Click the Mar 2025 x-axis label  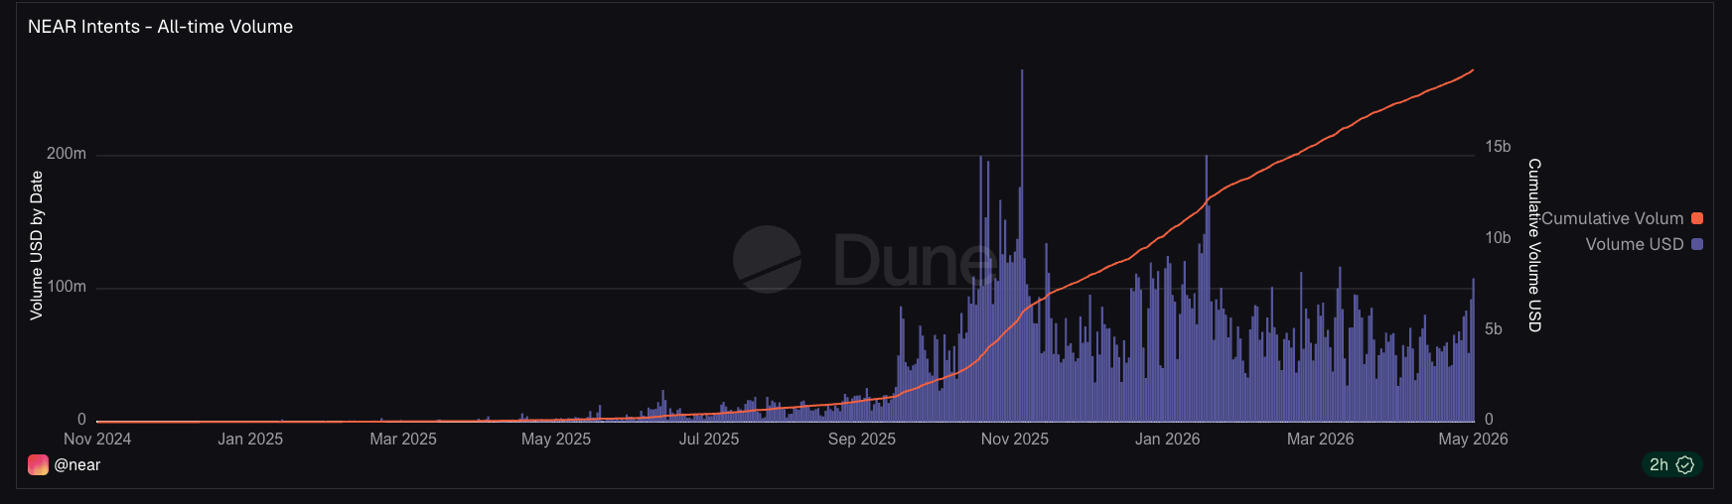tap(403, 439)
